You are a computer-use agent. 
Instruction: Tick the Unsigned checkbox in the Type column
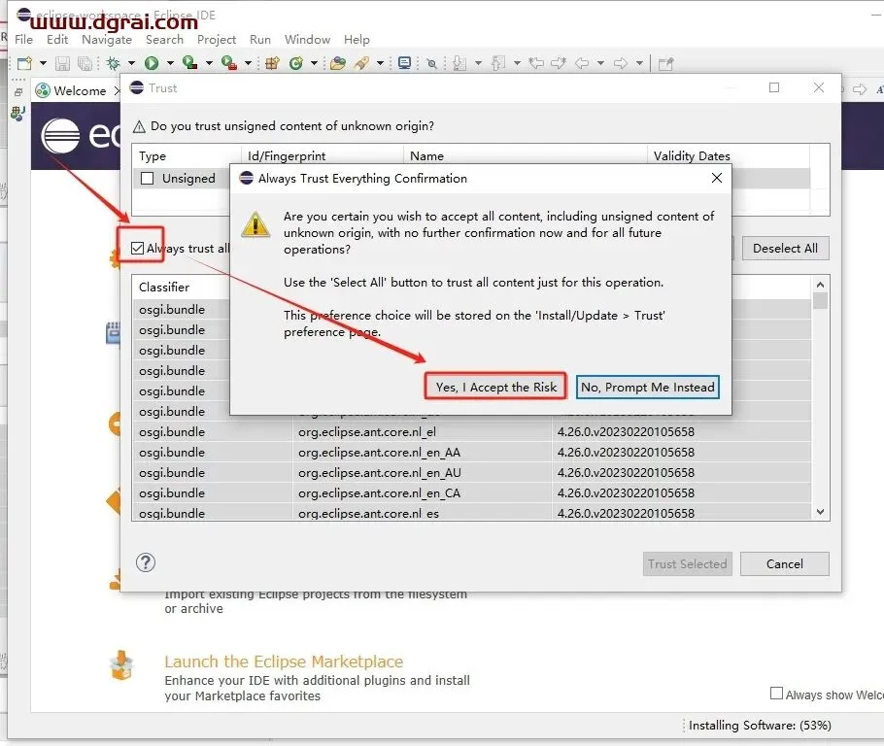pyautogui.click(x=147, y=178)
